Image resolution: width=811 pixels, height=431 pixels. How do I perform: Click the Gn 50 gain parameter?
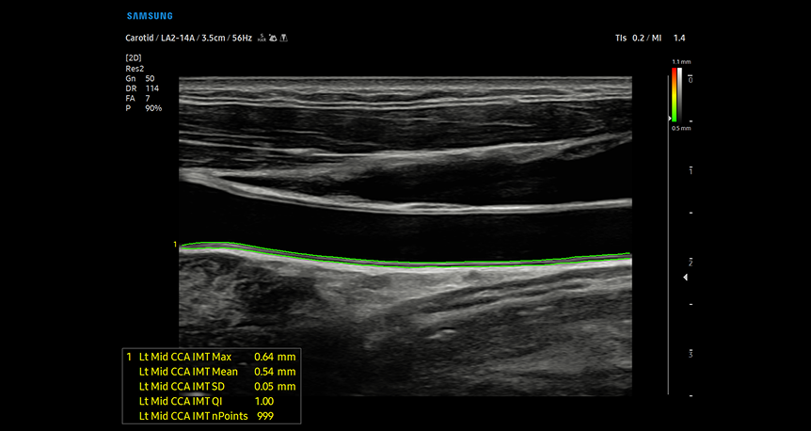pos(139,78)
